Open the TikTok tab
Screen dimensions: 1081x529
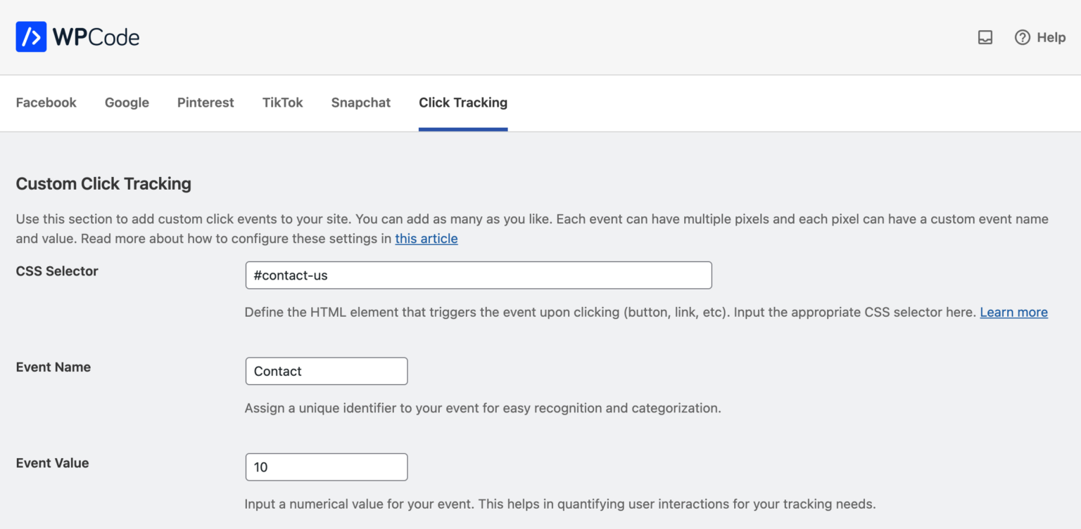(282, 103)
